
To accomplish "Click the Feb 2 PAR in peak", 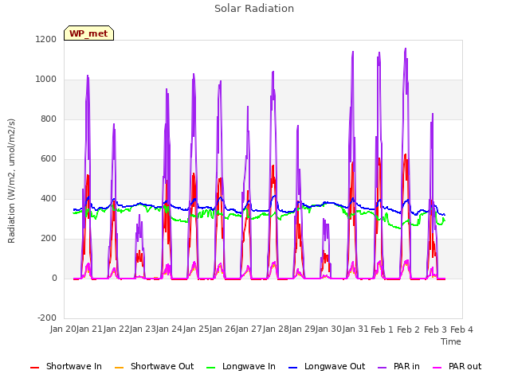I will point(406,49).
